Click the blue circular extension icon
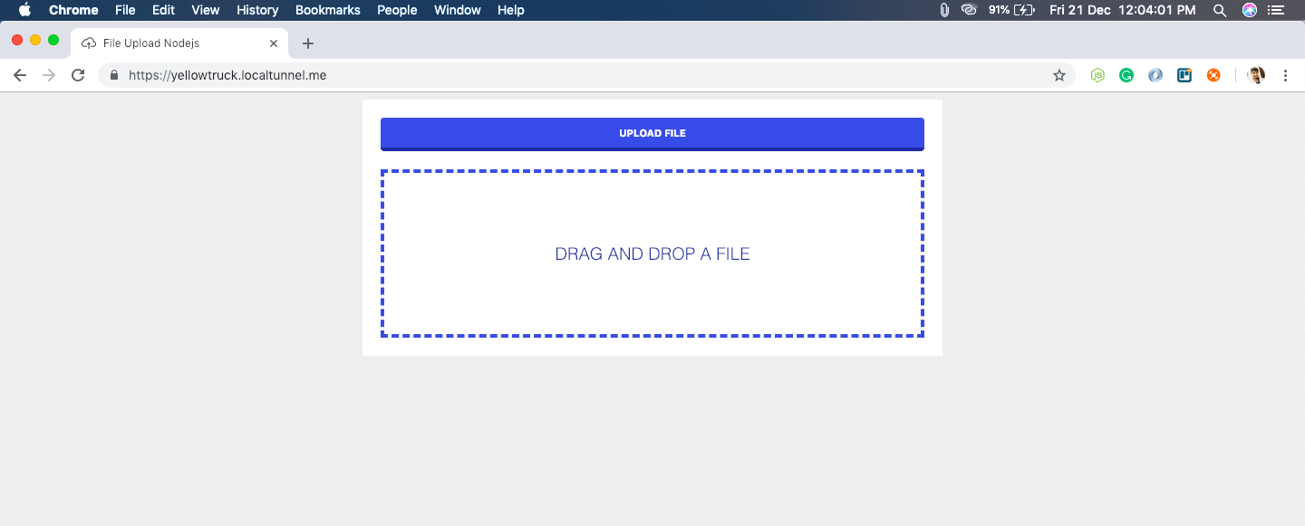 click(x=1155, y=76)
